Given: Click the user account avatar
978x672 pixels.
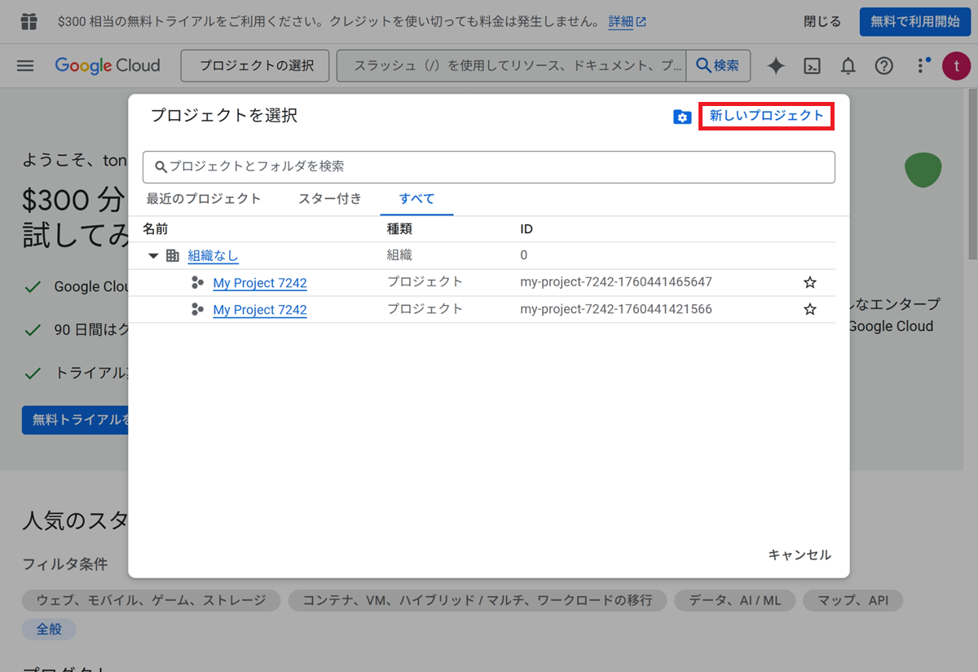Looking at the screenshot, I should click(x=956, y=66).
